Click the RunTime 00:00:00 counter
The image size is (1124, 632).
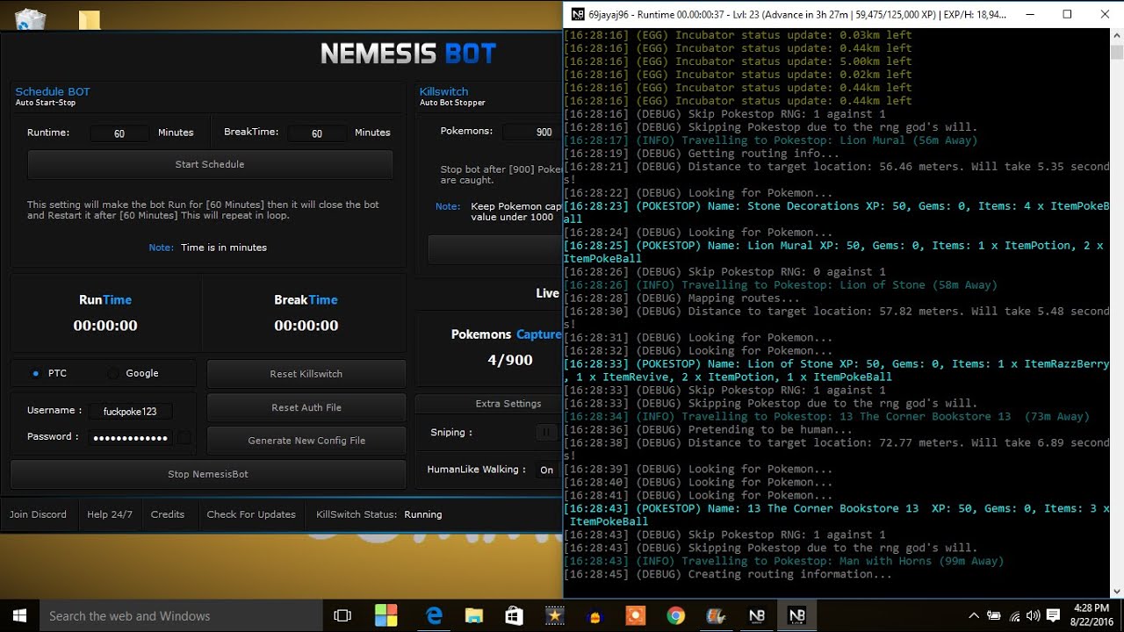pyautogui.click(x=105, y=326)
